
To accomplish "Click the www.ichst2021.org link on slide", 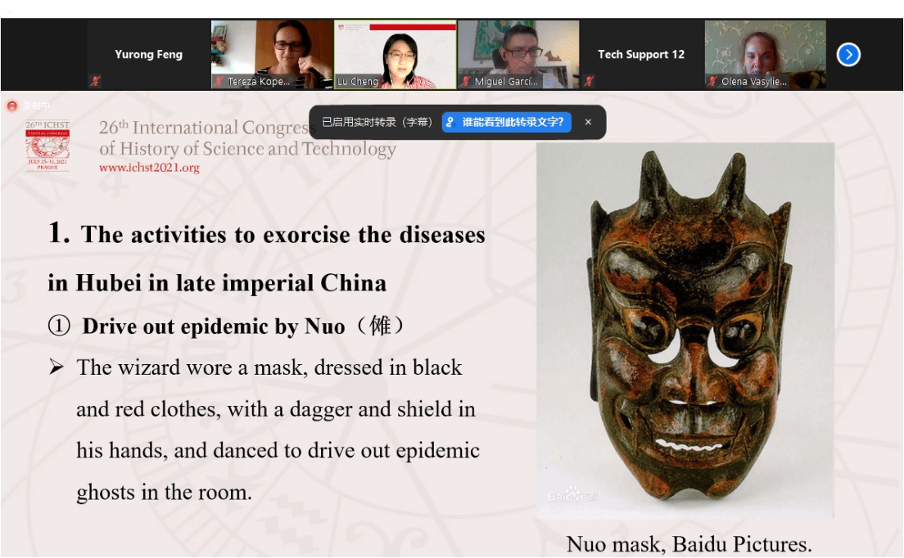I will (149, 168).
